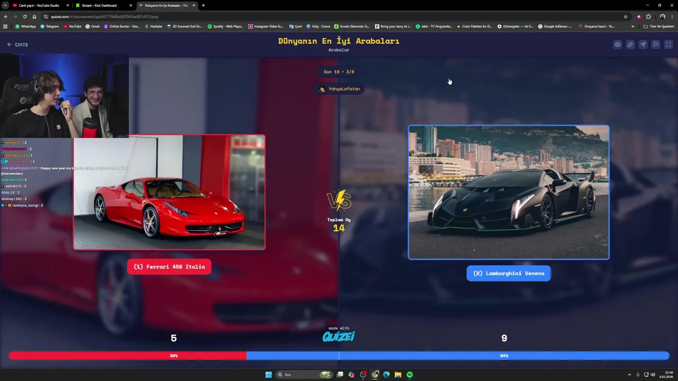Open the apps grid icon in bookmarks bar
The width and height of the screenshot is (678, 381).
click(x=5, y=26)
